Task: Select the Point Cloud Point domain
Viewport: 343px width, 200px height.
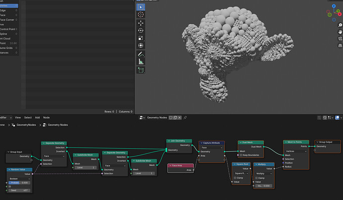Action: point(9,44)
